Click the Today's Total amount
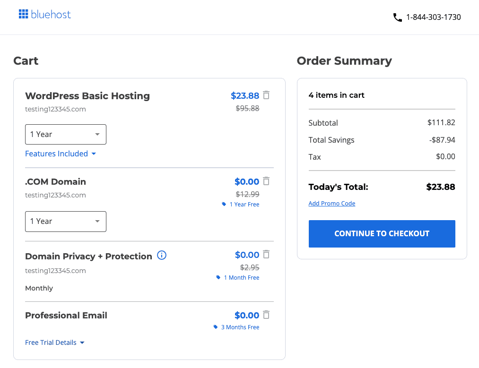 click(x=440, y=187)
